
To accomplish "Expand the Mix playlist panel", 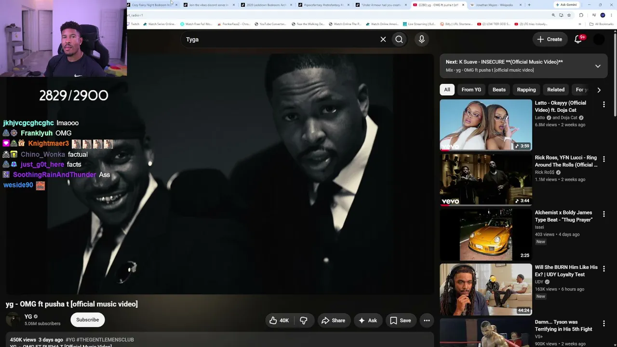I will coord(598,66).
